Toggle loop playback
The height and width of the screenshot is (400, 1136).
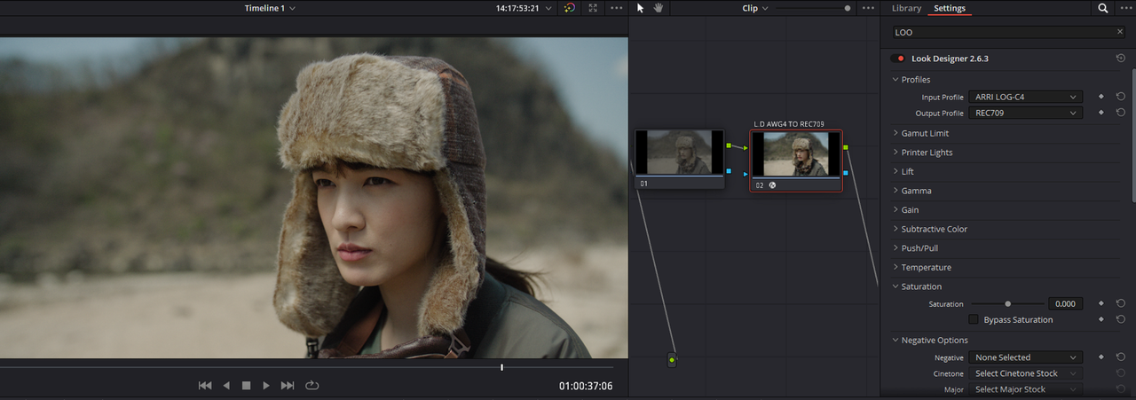pyautogui.click(x=312, y=386)
